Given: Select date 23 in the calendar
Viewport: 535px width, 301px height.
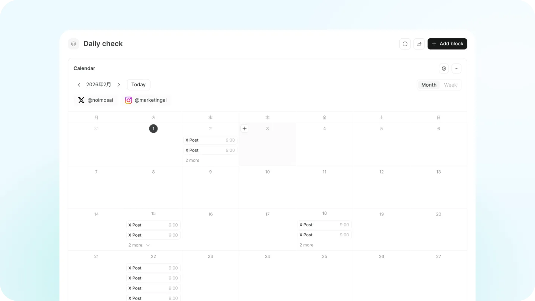Looking at the screenshot, I should tap(210, 256).
